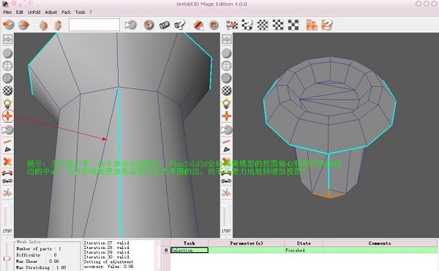Click the cut seams icon in left sidebar

tap(7, 193)
